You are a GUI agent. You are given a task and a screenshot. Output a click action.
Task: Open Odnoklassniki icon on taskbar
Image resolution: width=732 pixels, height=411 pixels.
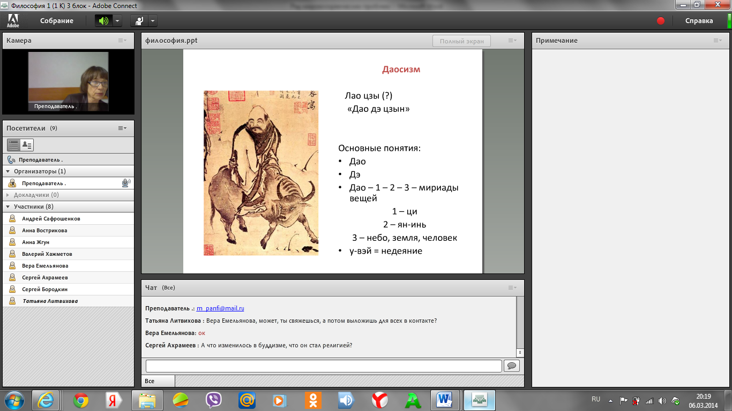tap(313, 400)
